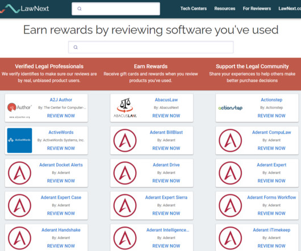Viewport: 301px width, 251px height.
Task: Click Review Now for Actionstep
Action: coord(271,116)
